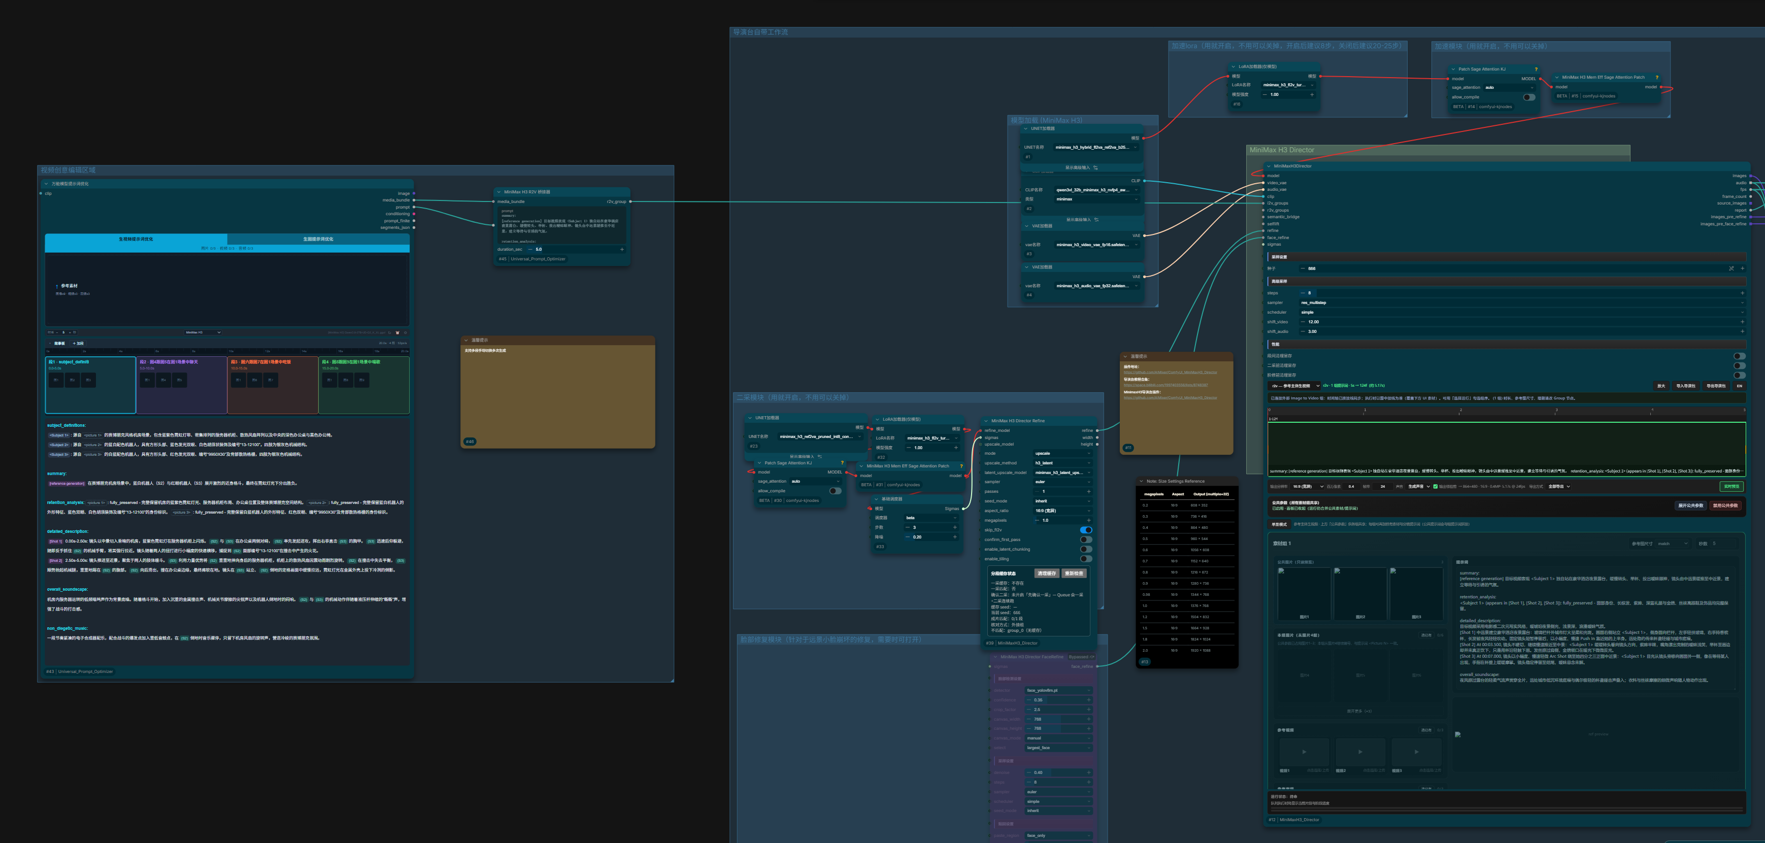This screenshot has width=1765, height=843.
Task: Toggle 二采前清理显存 switch
Action: click(1739, 366)
